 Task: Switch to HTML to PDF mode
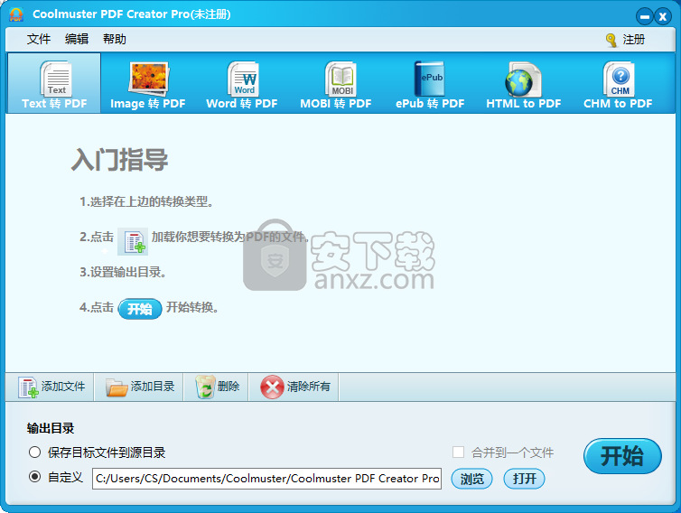click(523, 85)
